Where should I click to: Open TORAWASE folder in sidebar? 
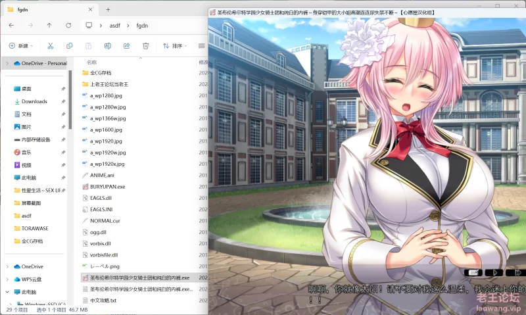35,229
